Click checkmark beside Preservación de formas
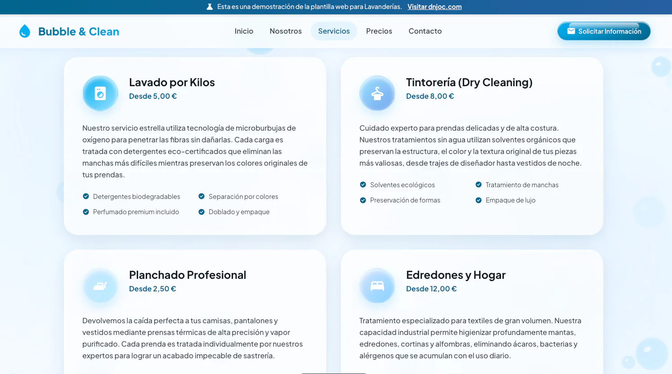Viewport: 672px width, 374px height. click(363, 200)
